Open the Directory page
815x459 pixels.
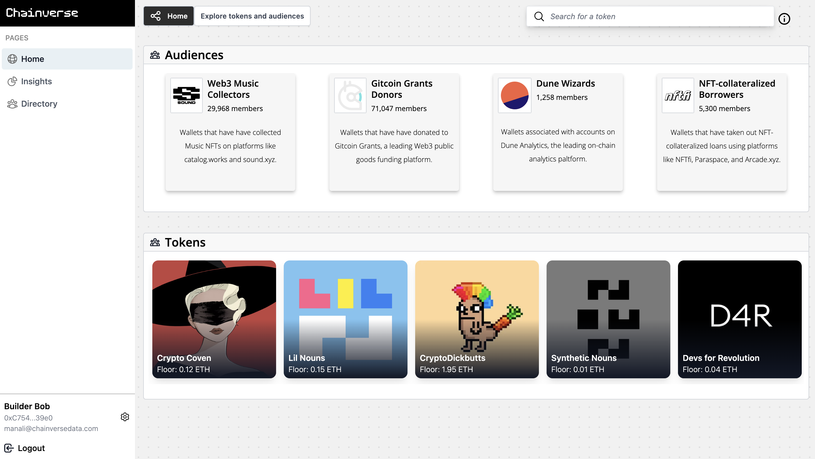[x=67, y=104]
